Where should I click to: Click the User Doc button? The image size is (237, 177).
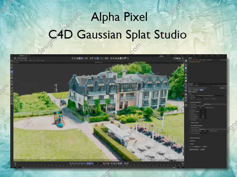pos(203,149)
